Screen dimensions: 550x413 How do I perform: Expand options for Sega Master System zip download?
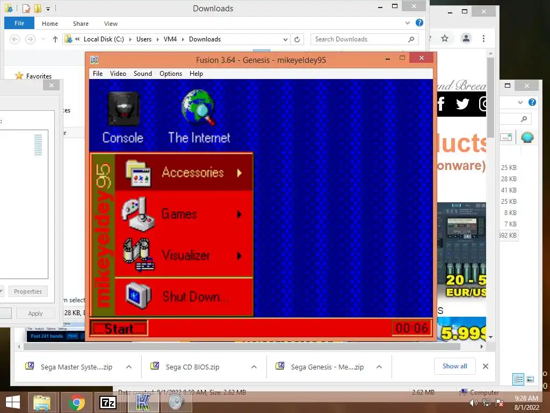[x=129, y=367]
